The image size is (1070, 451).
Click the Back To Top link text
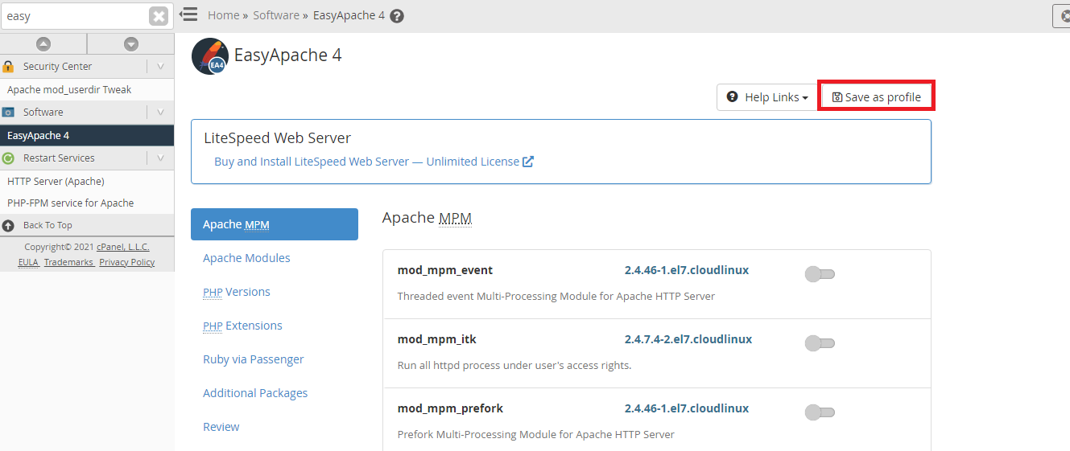pyautogui.click(x=48, y=225)
